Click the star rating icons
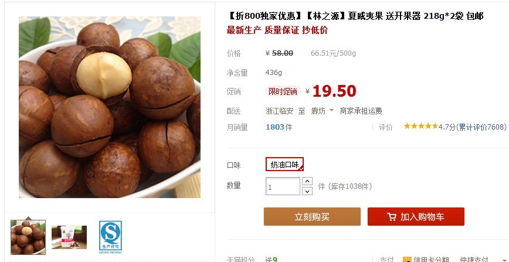This screenshot has height=262, width=509. coord(420,126)
